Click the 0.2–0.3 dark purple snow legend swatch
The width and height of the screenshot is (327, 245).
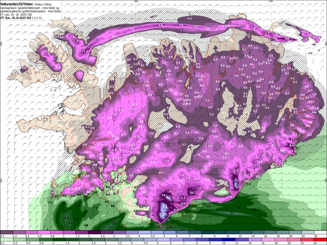7,232
